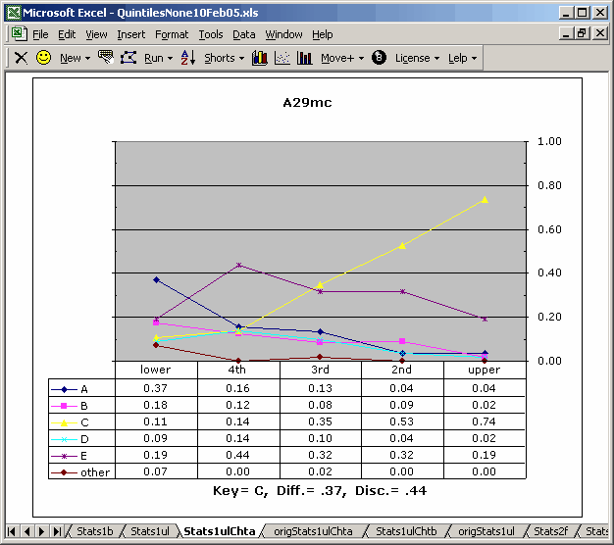Click the black circle icon before License

coord(380,58)
